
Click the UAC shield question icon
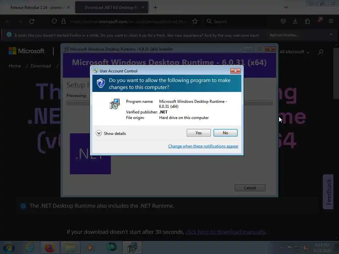pos(101,83)
